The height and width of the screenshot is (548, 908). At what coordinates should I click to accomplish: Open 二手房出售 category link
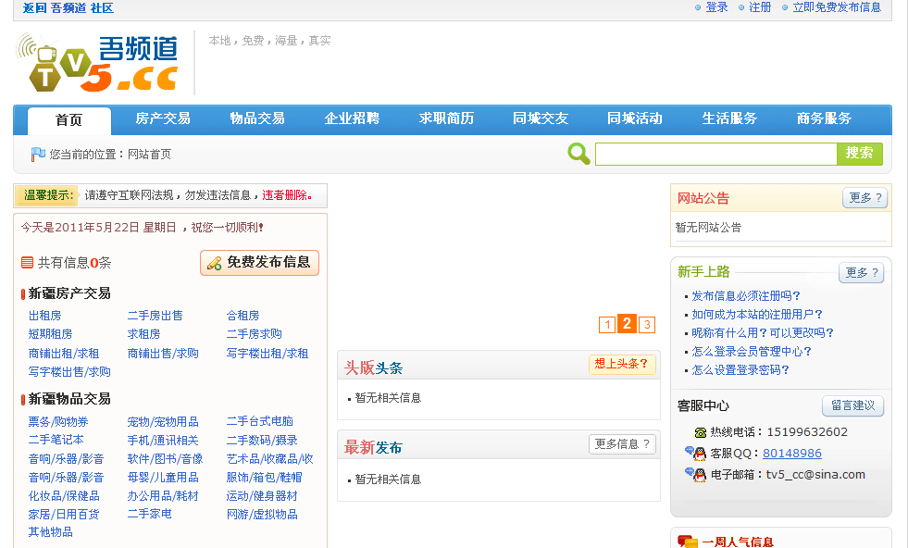(x=155, y=316)
